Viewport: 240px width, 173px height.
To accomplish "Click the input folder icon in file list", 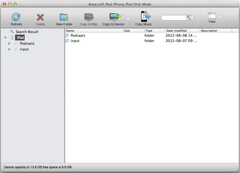I will tap(67, 41).
